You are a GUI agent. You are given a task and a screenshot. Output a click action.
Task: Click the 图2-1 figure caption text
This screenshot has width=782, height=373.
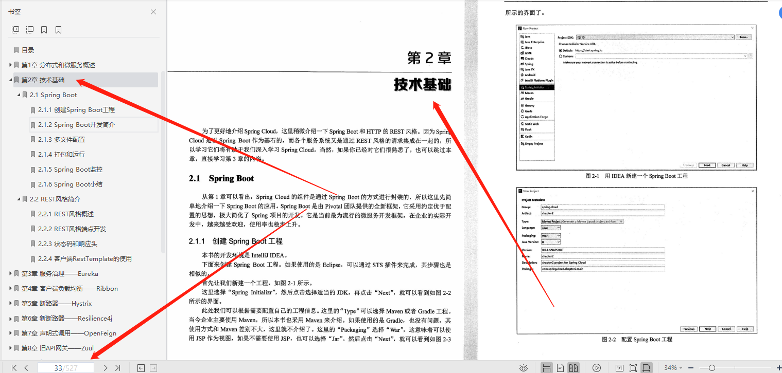(636, 176)
